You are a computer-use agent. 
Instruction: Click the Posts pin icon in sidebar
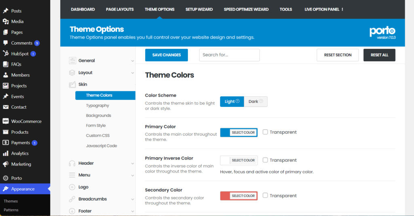pos(6,11)
